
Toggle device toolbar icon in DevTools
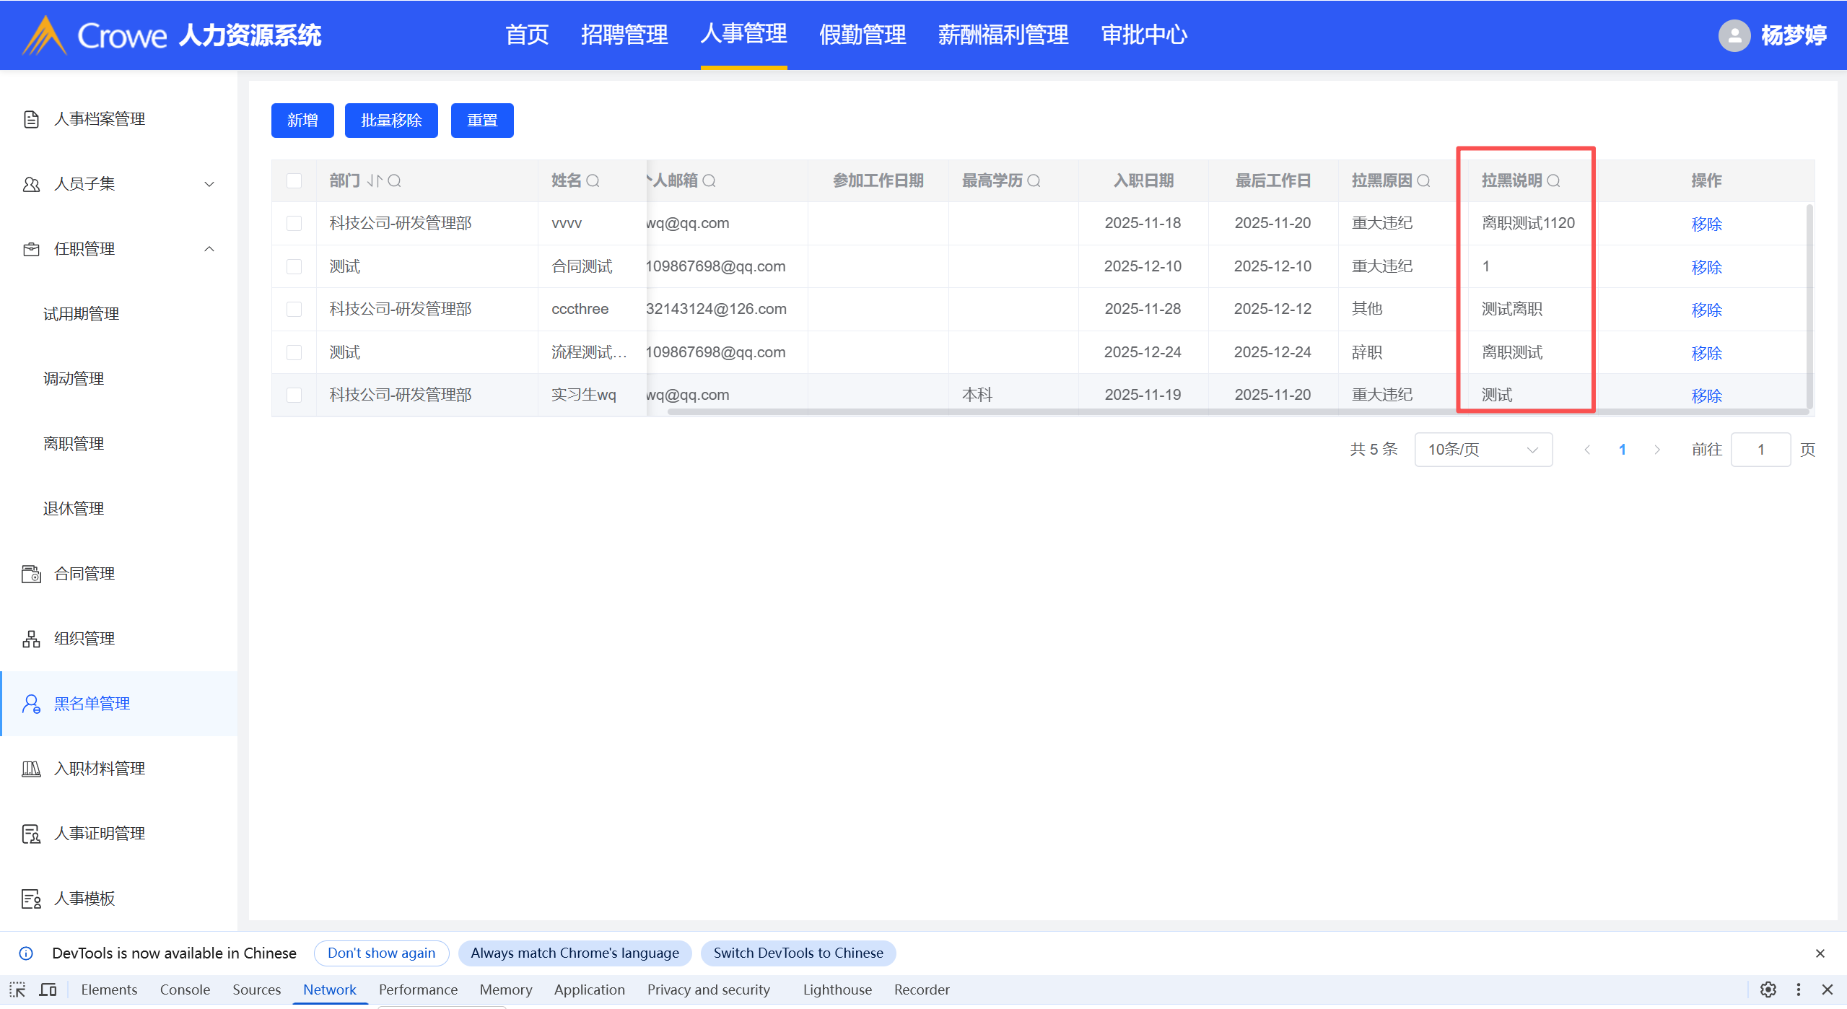click(x=48, y=990)
